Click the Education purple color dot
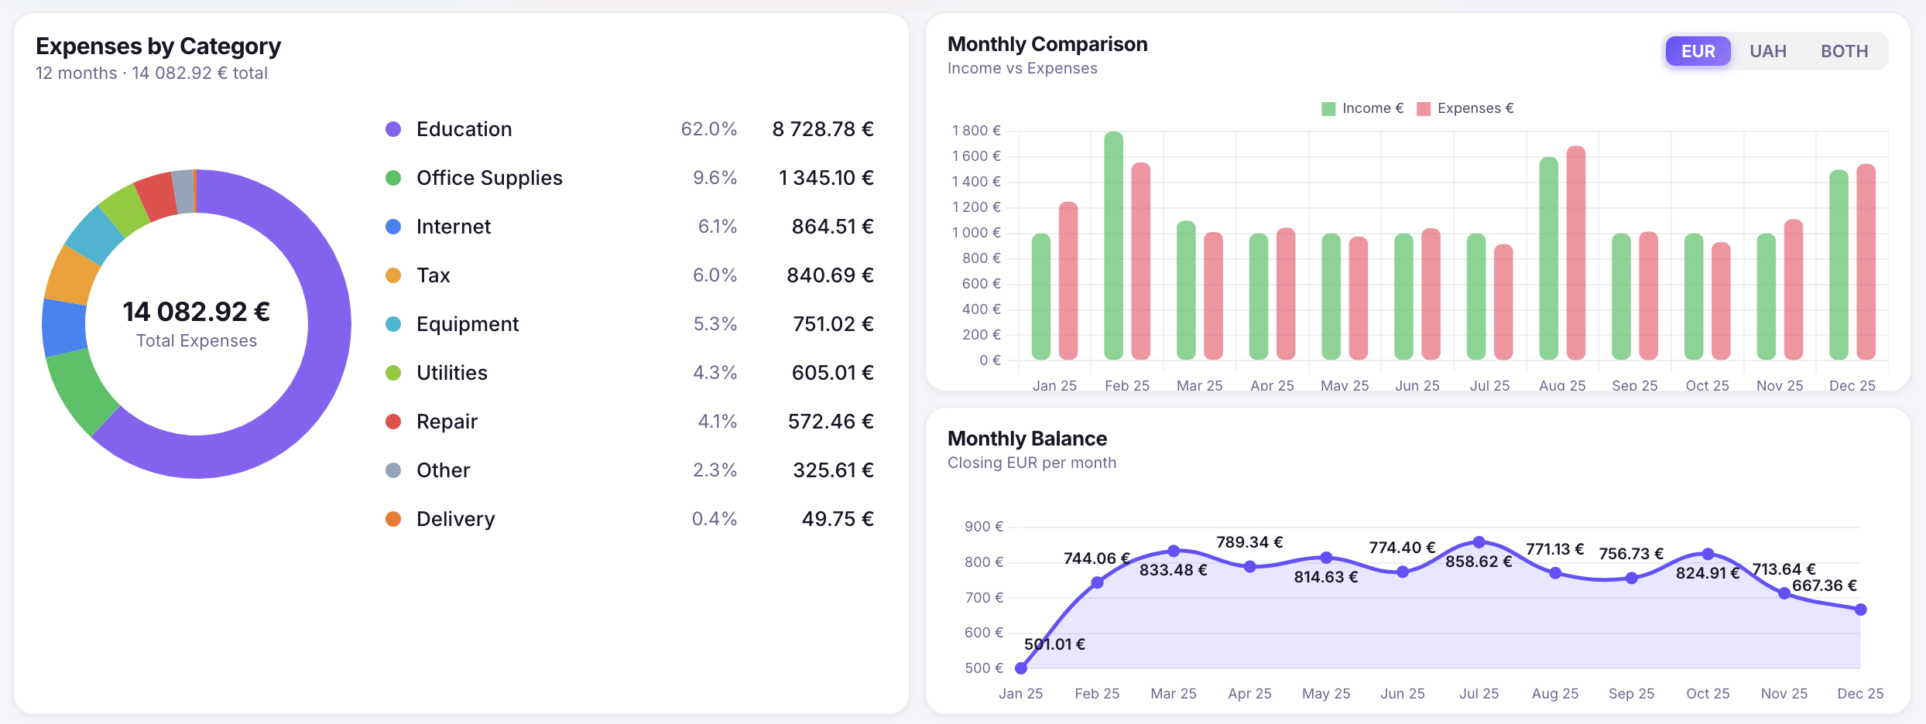 (393, 129)
